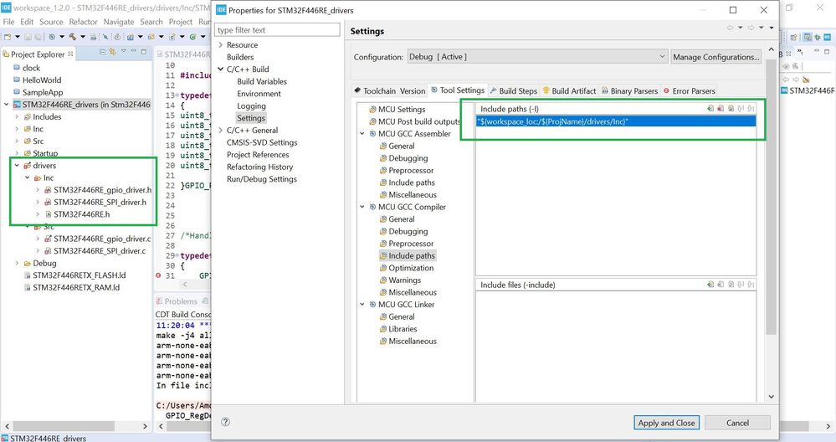Image resolution: width=836 pixels, height=442 pixels.
Task: Switch to Build Steps tab
Action: pyautogui.click(x=514, y=91)
